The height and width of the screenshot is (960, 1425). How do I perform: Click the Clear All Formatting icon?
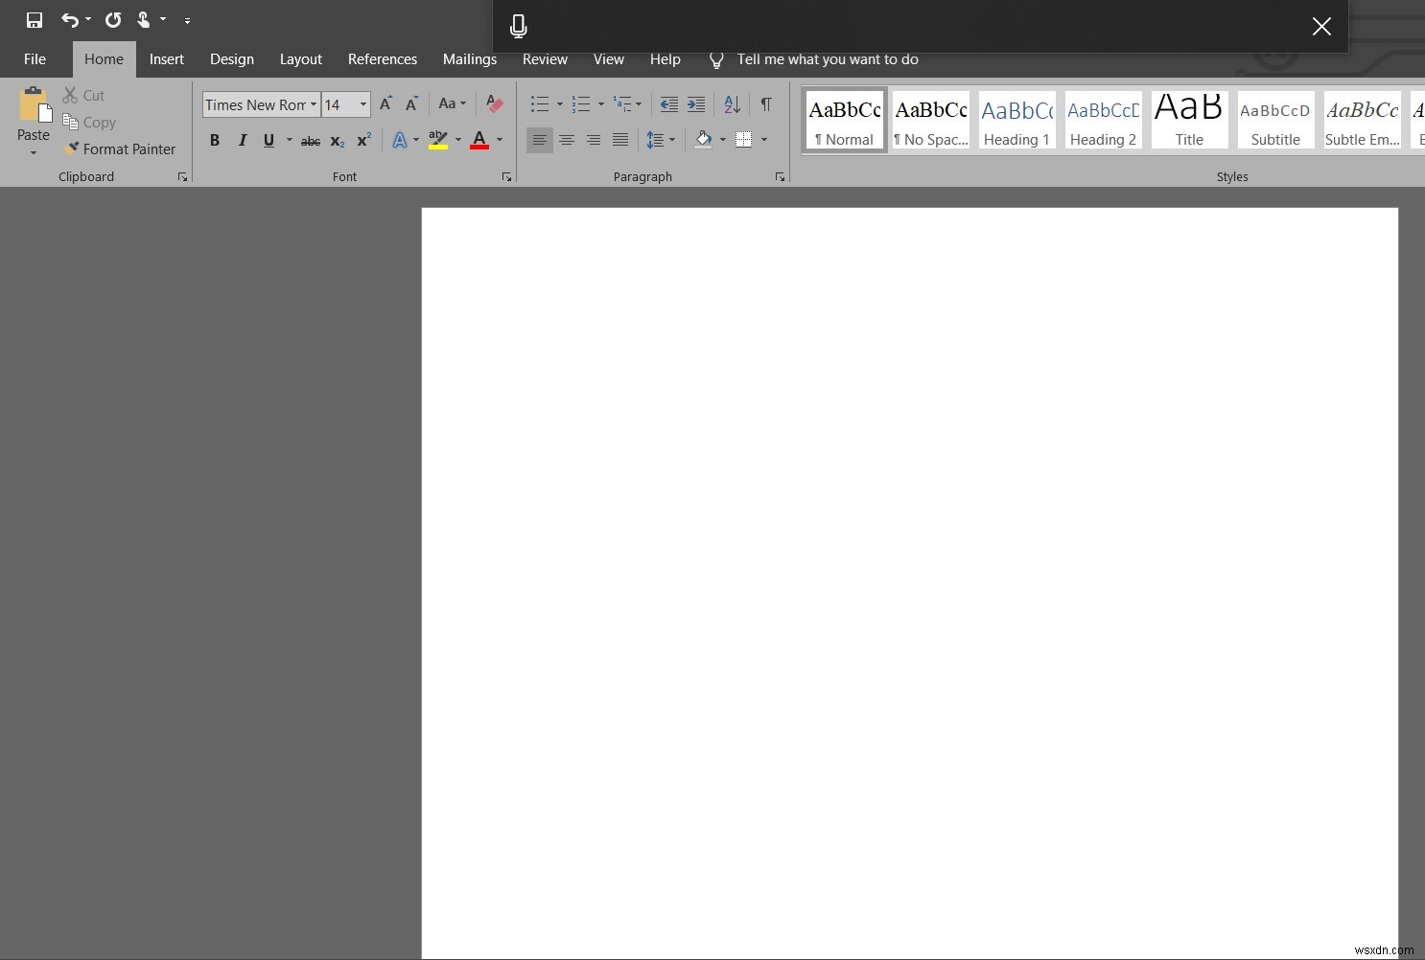[x=493, y=103]
